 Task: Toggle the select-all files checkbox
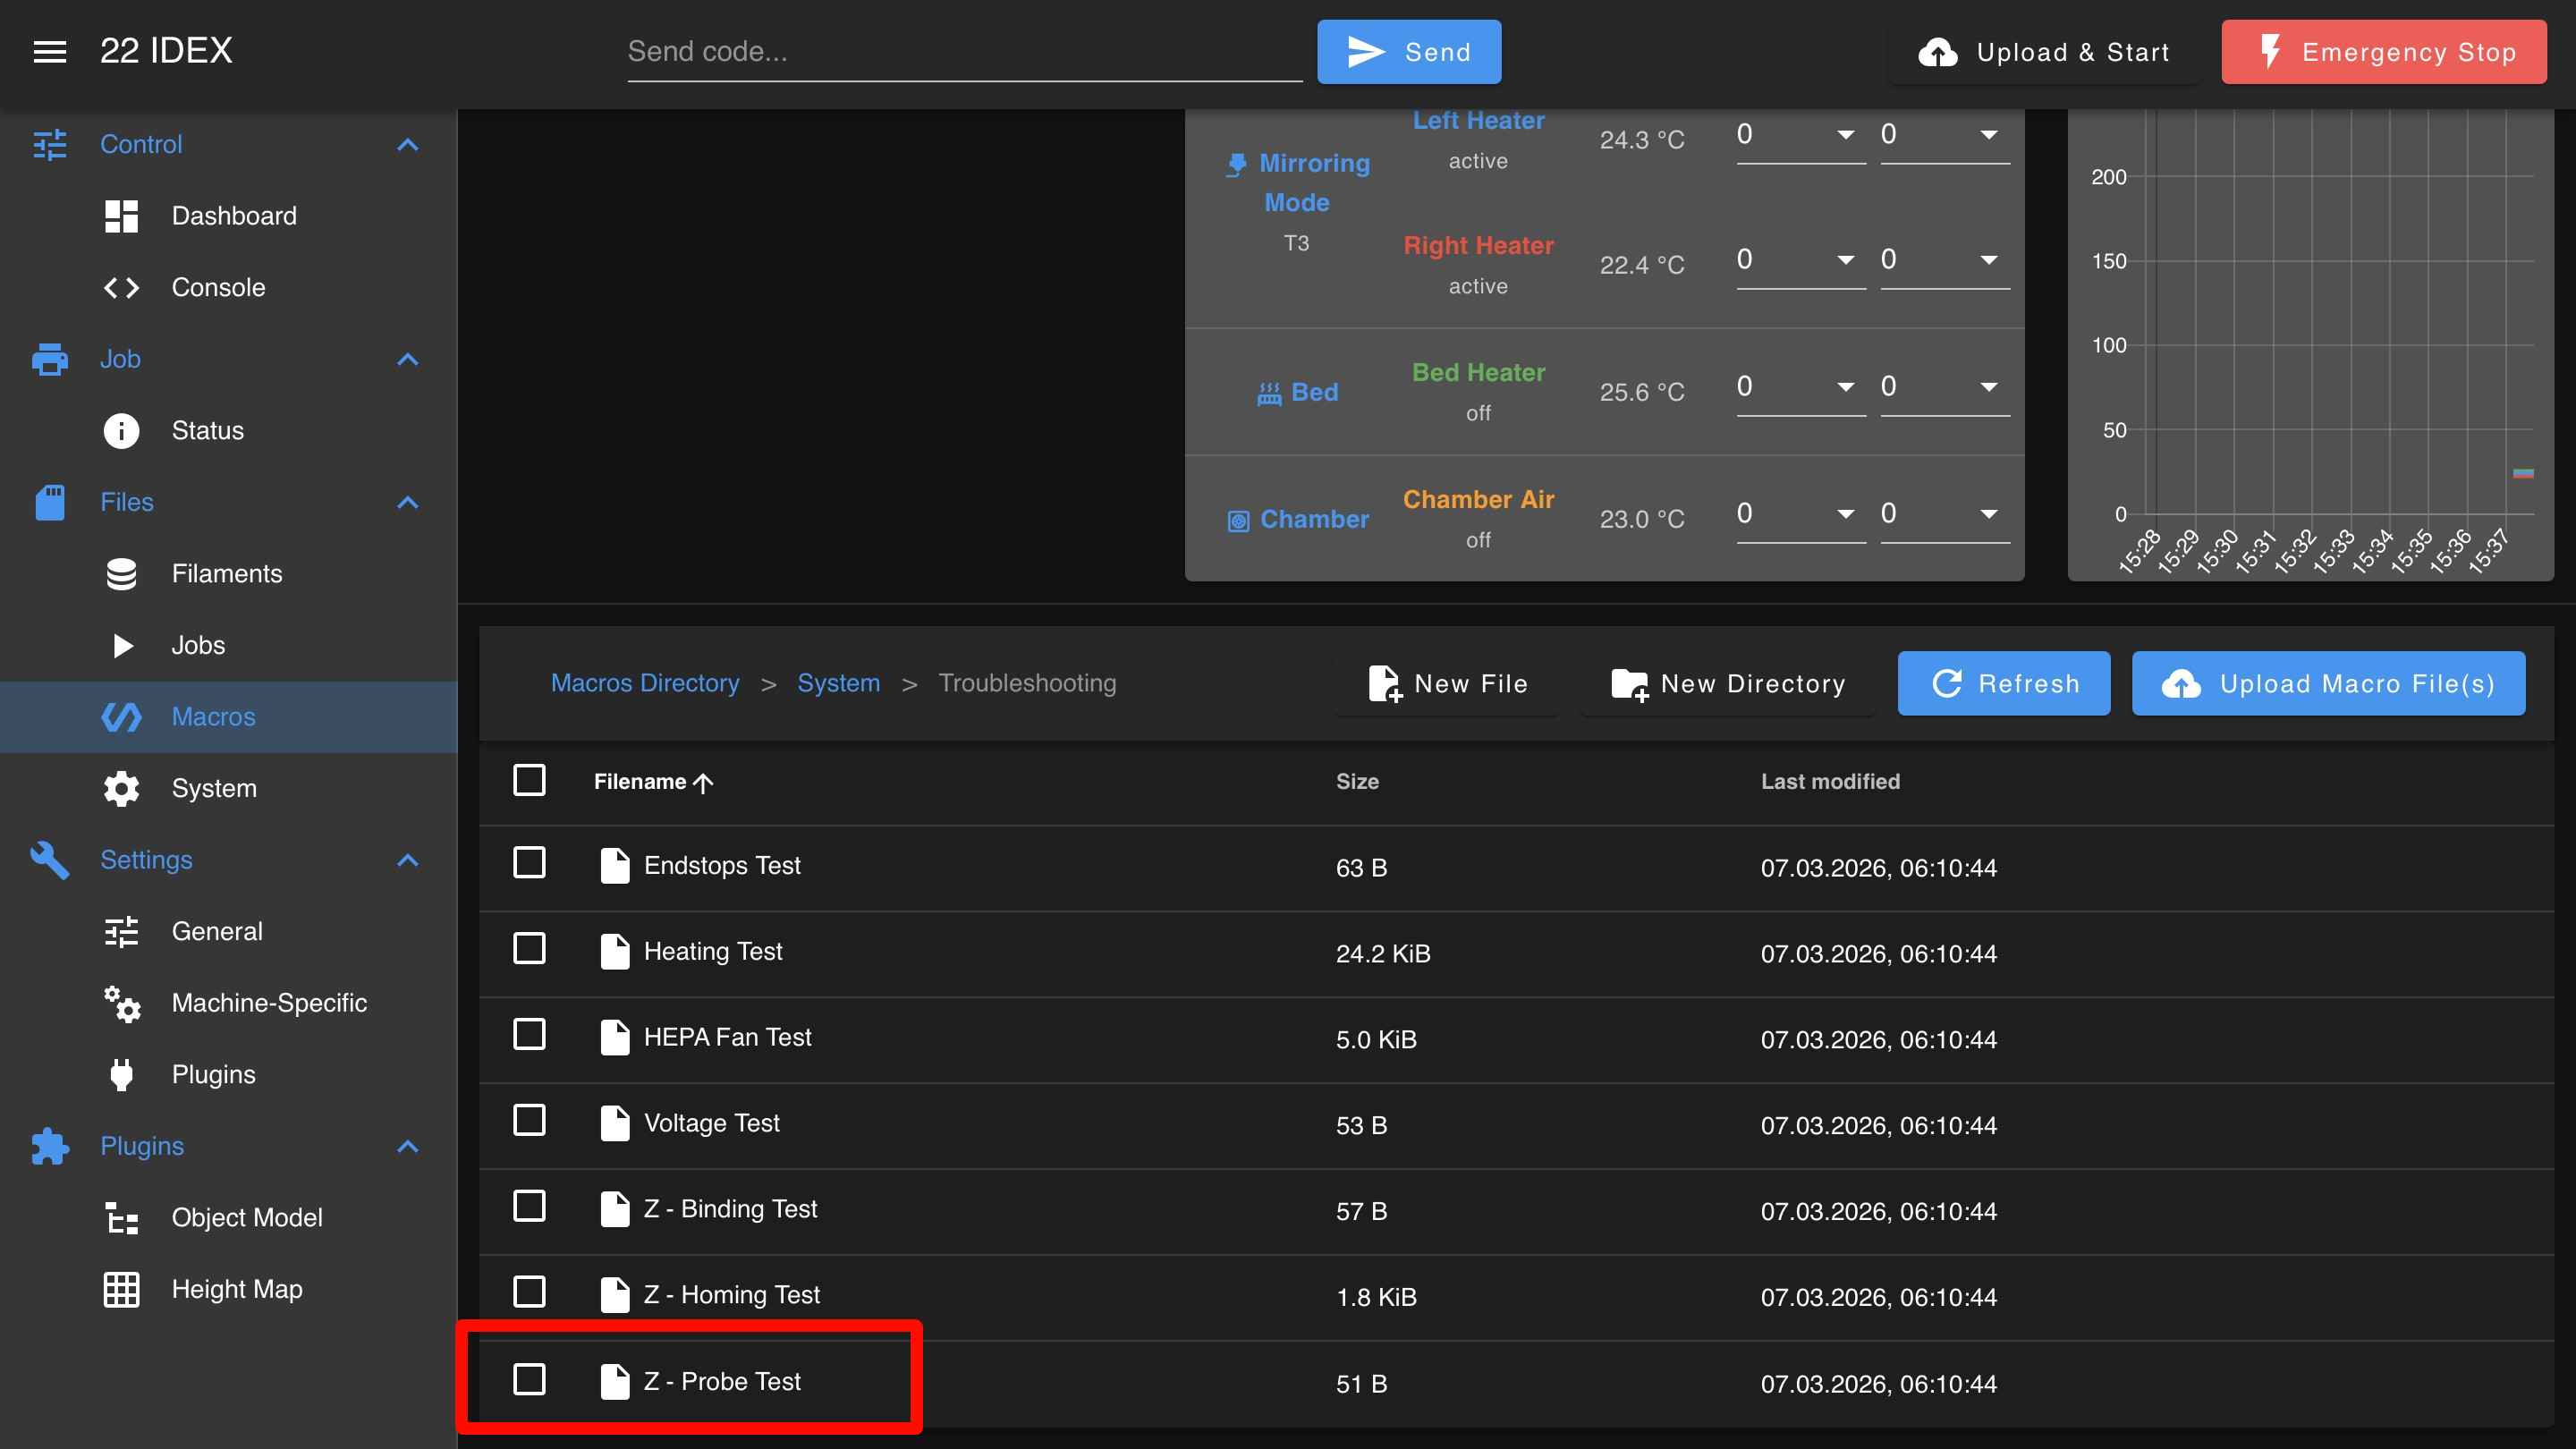[529, 781]
